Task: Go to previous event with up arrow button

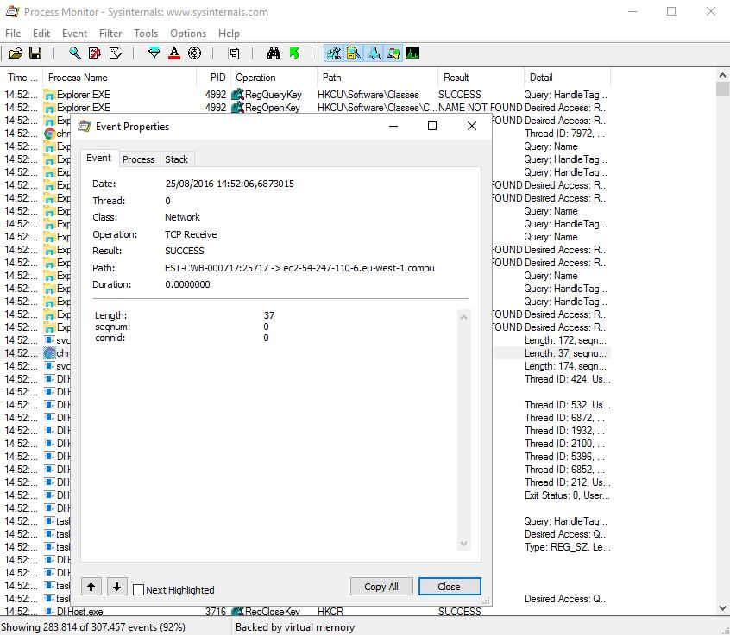Action: (x=91, y=587)
